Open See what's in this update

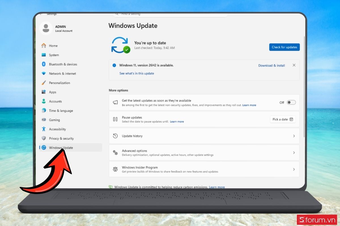(x=137, y=73)
